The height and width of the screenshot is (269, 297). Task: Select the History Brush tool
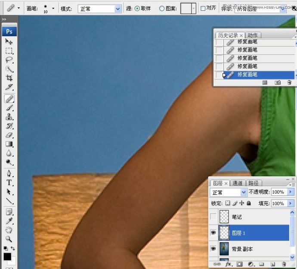(9, 126)
